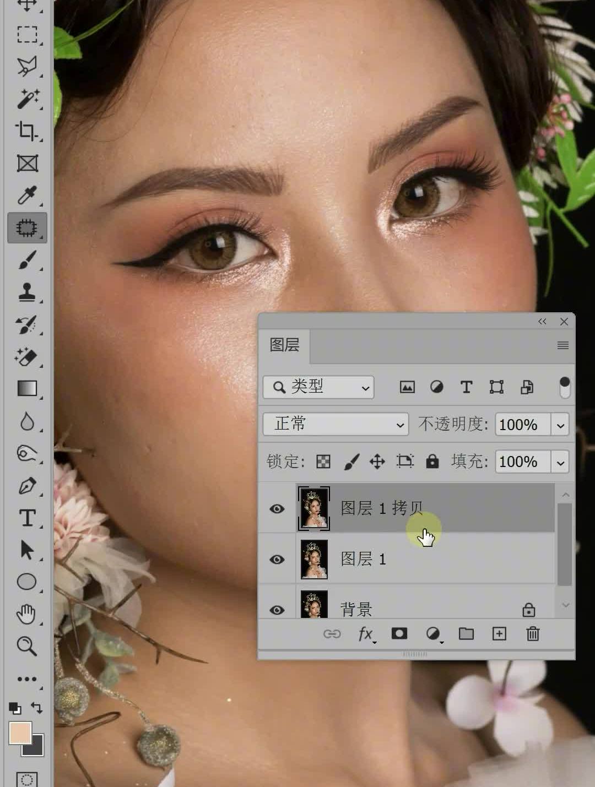595x787 pixels.
Task: Select the Horizontal Type tool
Action: [27, 518]
